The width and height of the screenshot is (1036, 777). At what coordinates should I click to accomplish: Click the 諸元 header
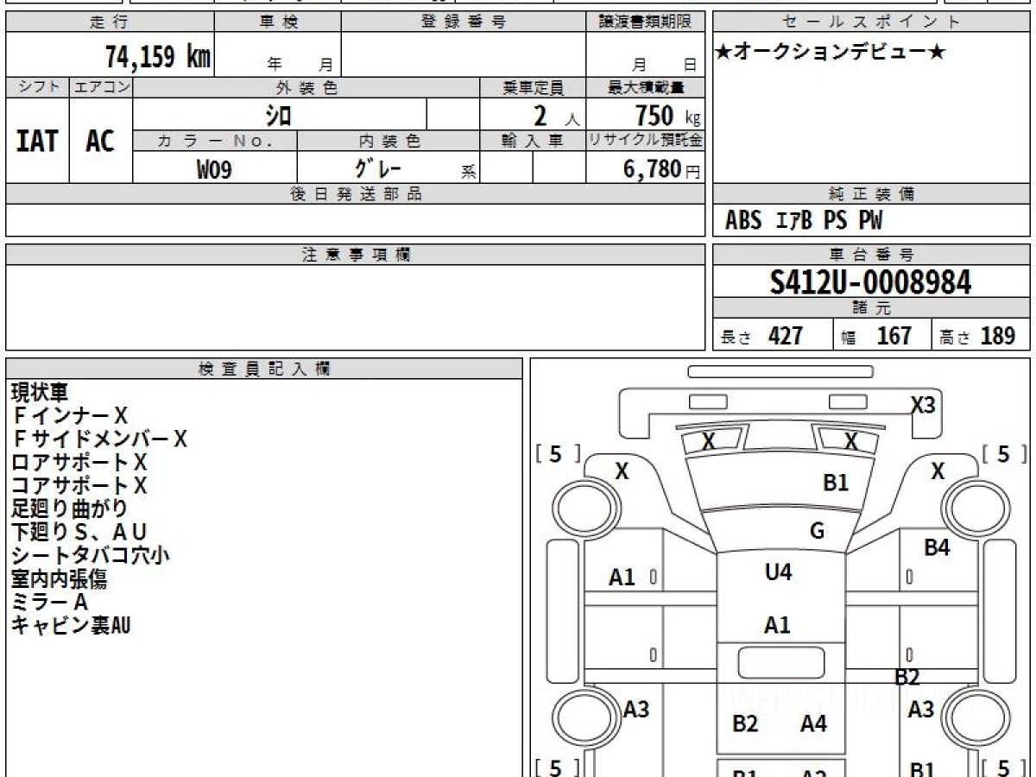[871, 308]
